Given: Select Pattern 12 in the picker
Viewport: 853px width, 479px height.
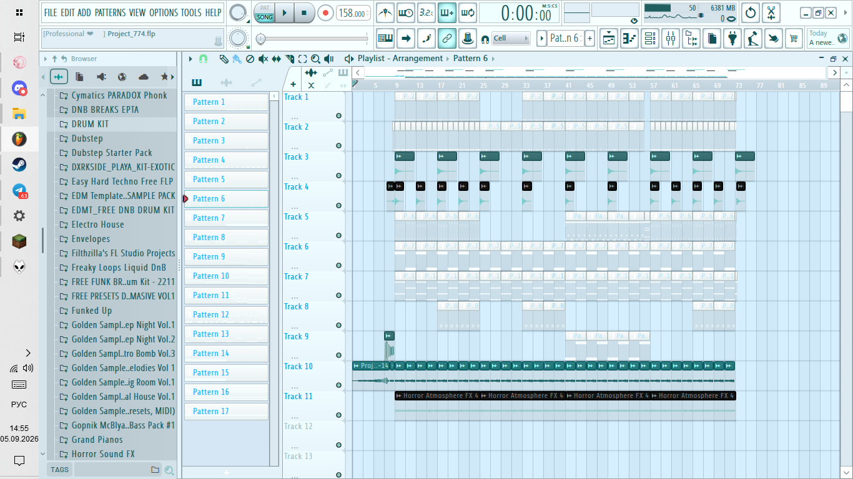Looking at the screenshot, I should [226, 315].
